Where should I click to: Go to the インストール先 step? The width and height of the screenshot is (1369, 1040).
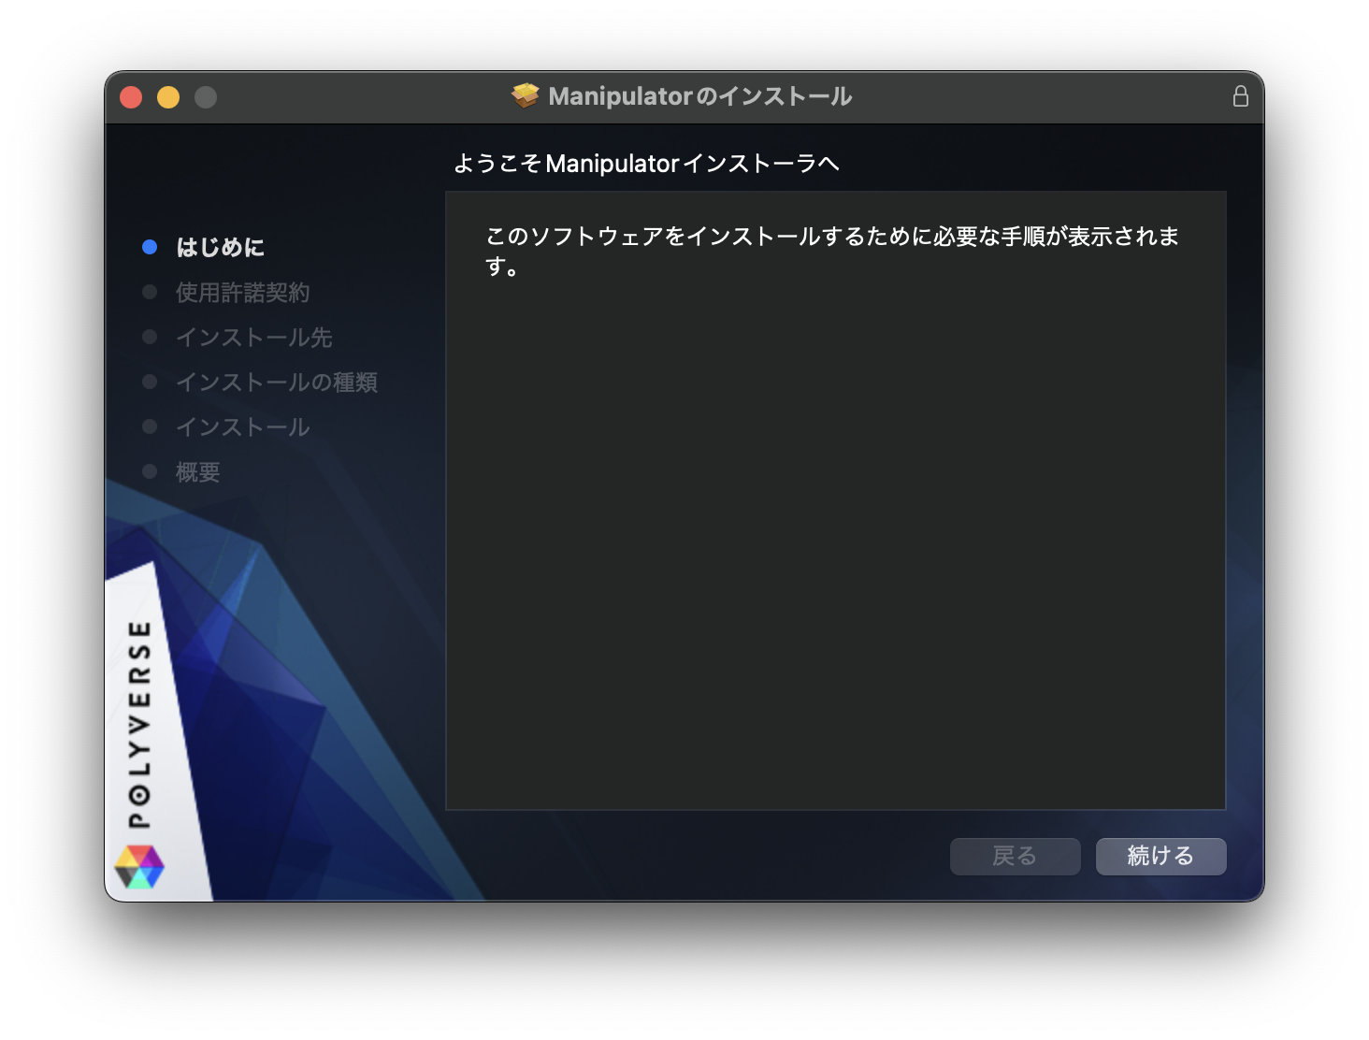click(253, 338)
